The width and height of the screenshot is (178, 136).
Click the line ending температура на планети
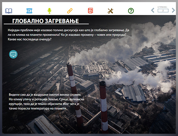click(38, 109)
